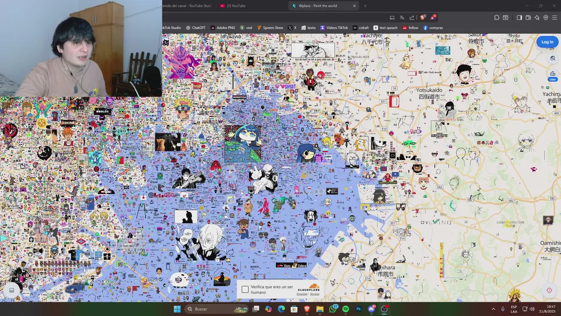Screen dimensions: 561x316
Task: Switch to the Wplace - Paint the world tab
Action: (x=324, y=6)
